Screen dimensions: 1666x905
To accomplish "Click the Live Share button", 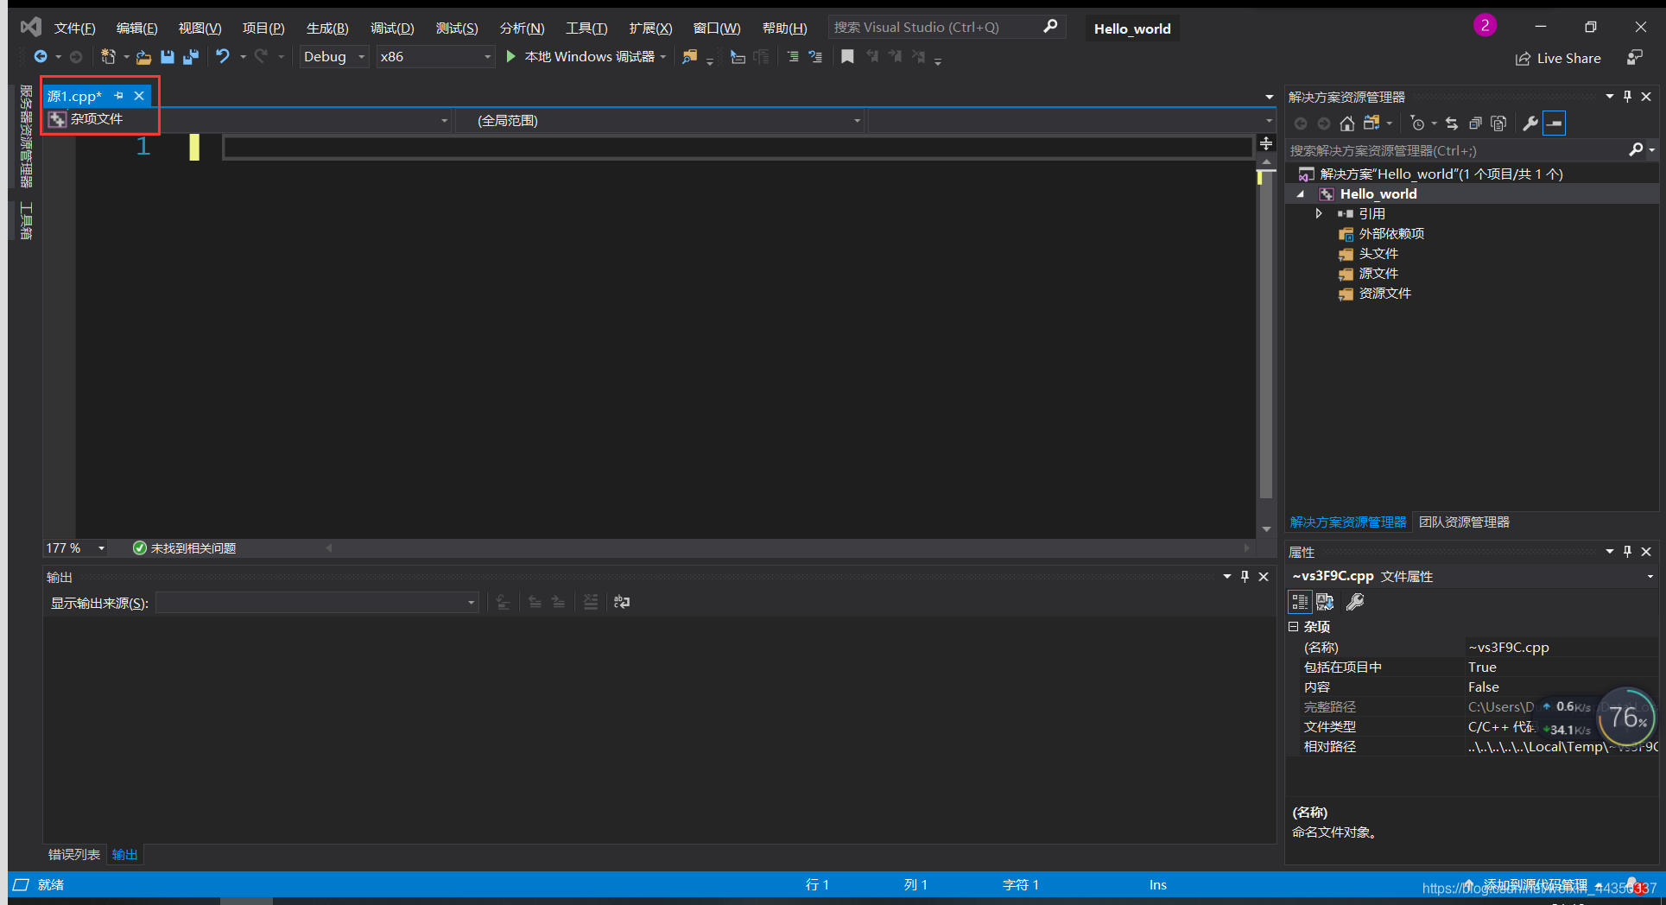I will 1559,58.
